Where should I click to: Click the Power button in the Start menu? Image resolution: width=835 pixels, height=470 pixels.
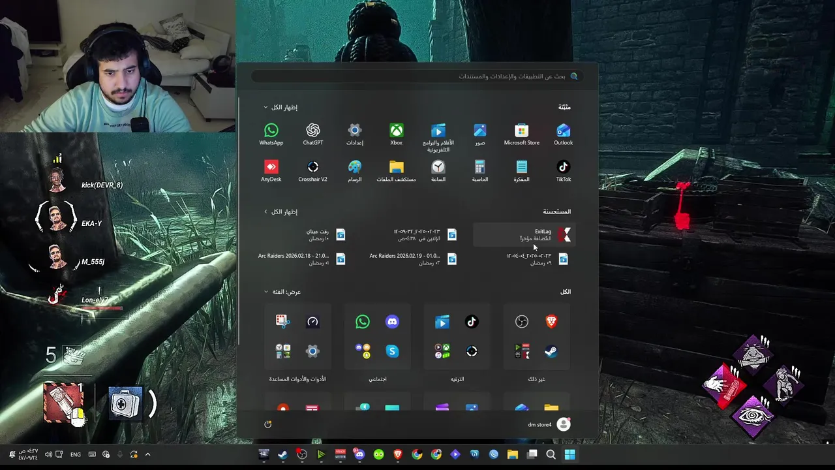[x=267, y=424]
